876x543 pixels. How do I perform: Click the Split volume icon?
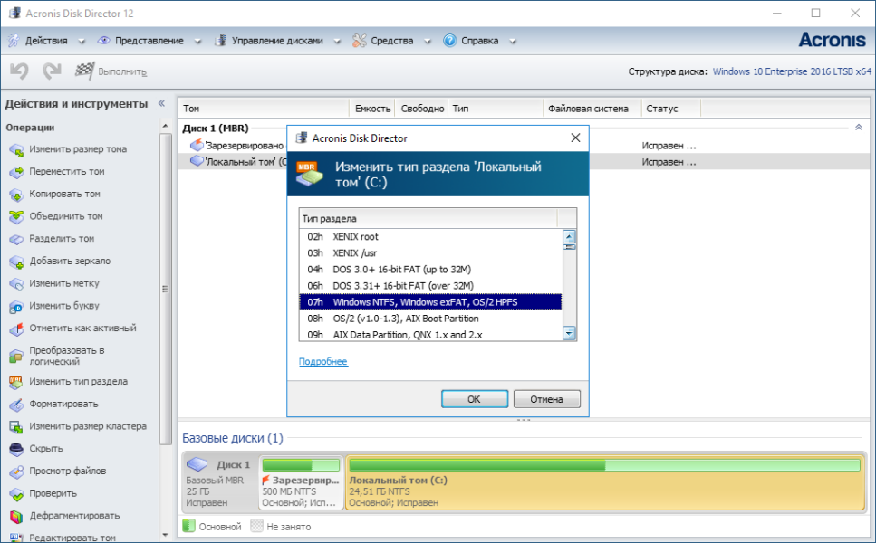tap(16, 239)
